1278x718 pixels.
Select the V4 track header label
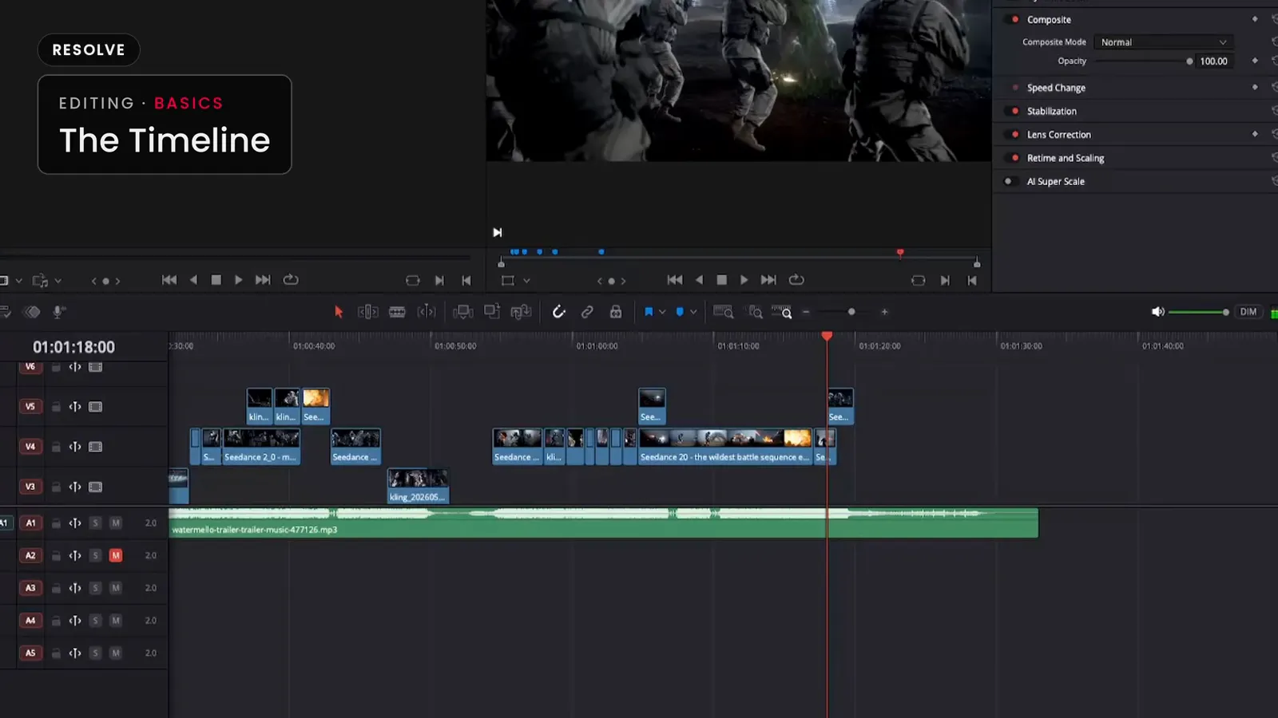tap(30, 447)
